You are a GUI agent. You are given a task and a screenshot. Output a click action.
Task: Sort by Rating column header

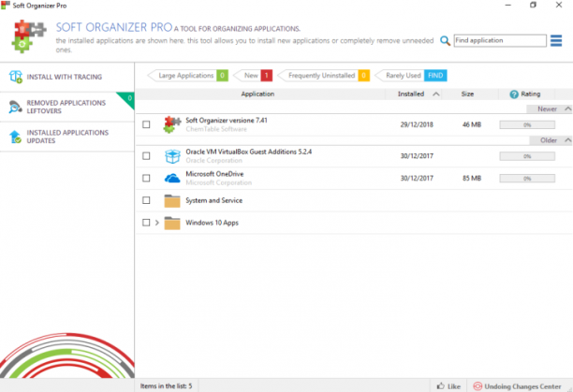point(531,94)
